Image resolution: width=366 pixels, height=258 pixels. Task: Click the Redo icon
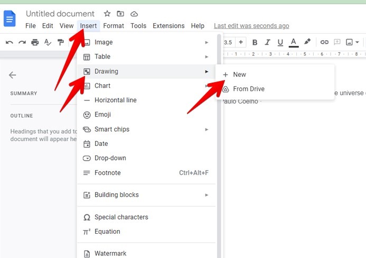pos(22,42)
